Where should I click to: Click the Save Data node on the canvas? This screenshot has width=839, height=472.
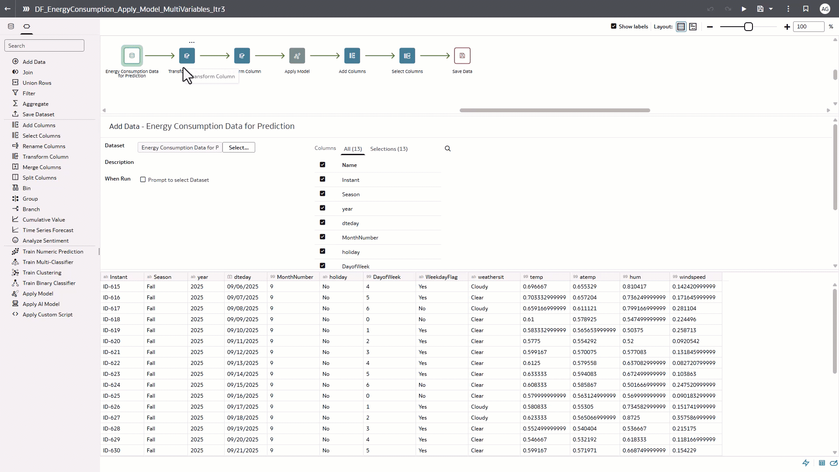coord(462,56)
